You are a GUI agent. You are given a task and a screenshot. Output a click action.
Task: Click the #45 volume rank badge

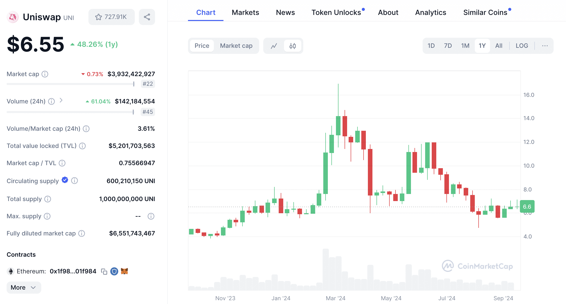[x=148, y=112]
